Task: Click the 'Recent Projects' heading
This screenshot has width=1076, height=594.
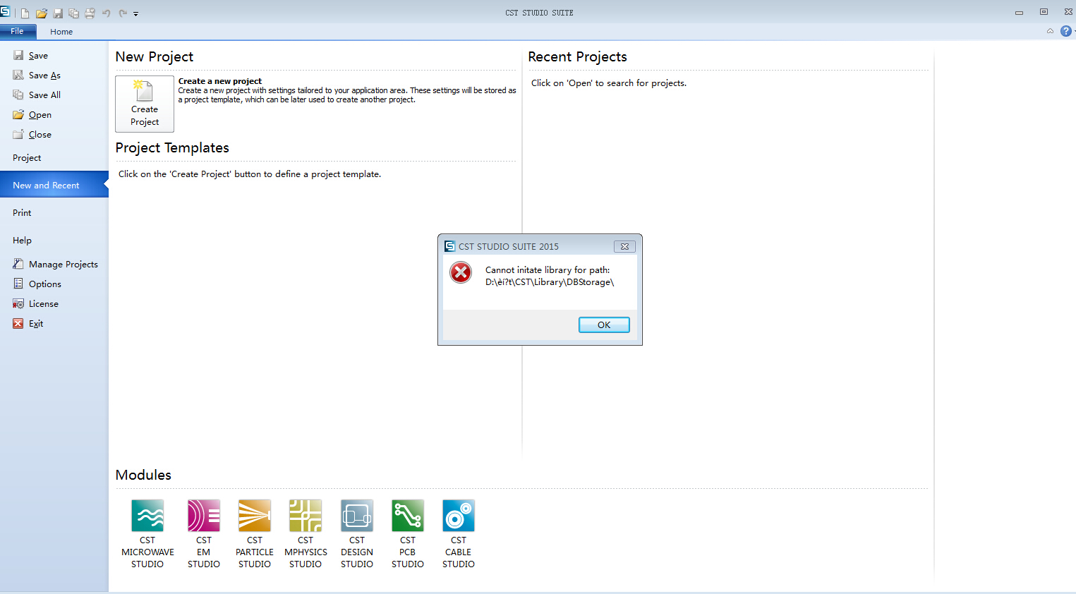Action: click(577, 56)
